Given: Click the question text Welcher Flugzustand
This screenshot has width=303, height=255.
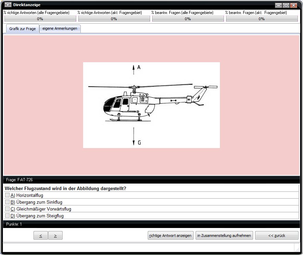Looking at the screenshot, I should (x=65, y=188).
